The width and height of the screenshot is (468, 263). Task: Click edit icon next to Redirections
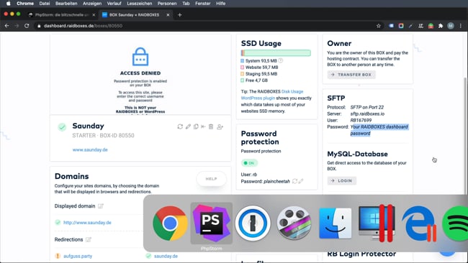pyautogui.click(x=89, y=239)
